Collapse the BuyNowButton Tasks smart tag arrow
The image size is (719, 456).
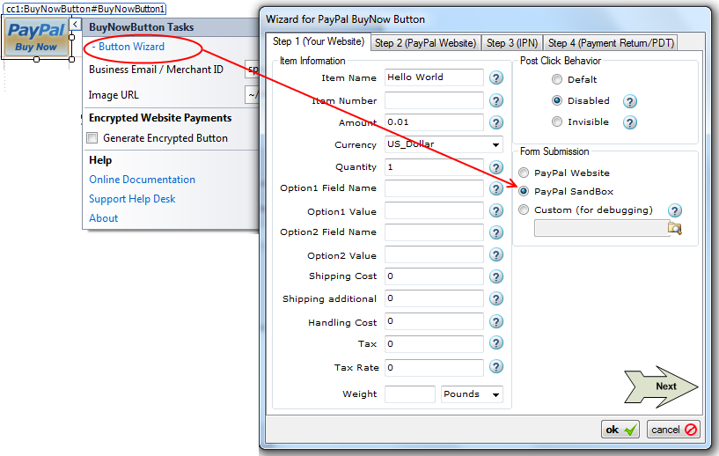click(x=76, y=26)
